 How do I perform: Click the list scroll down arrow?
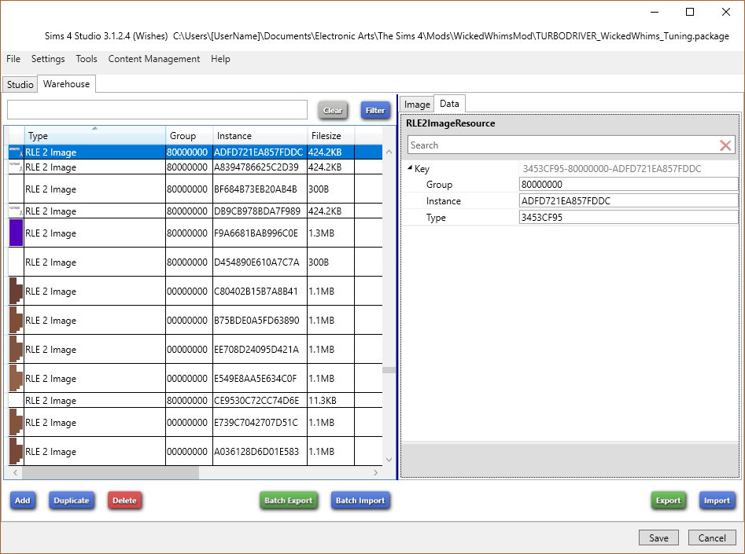[x=389, y=460]
